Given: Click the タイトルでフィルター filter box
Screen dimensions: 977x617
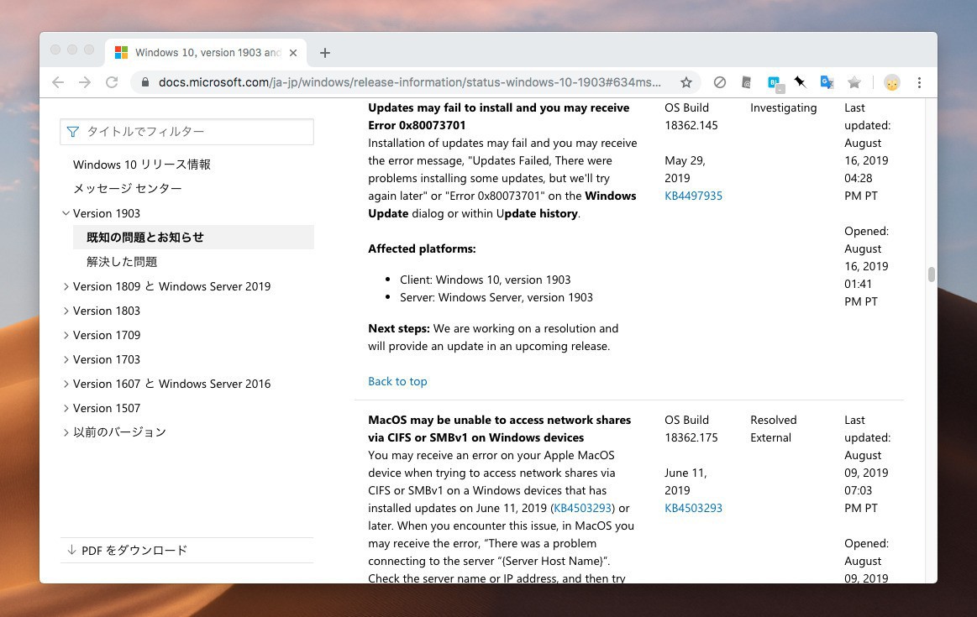Looking at the screenshot, I should click(187, 131).
